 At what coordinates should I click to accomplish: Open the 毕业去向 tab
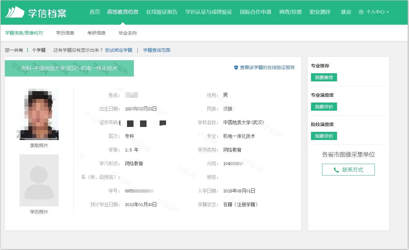tap(128, 33)
